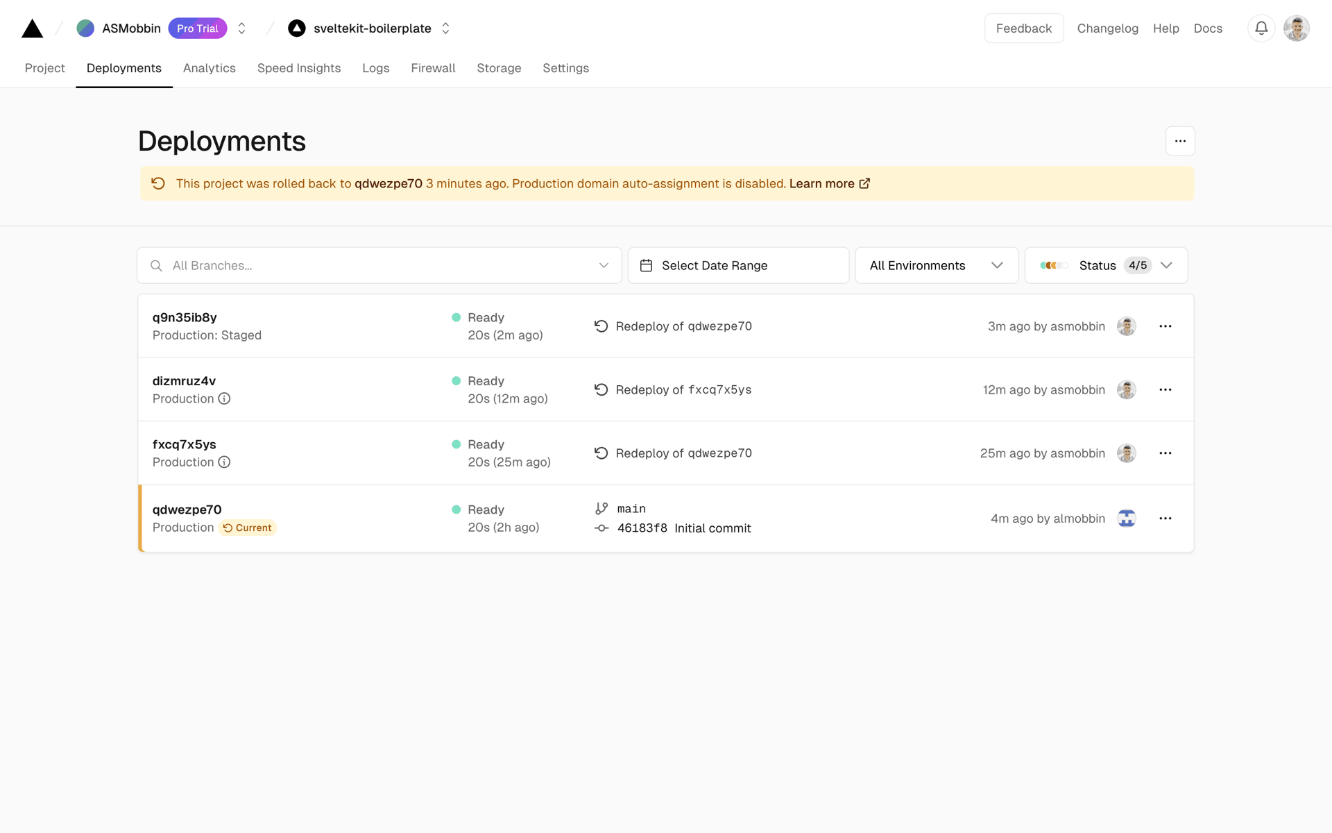Image resolution: width=1332 pixels, height=833 pixels.
Task: Switch to the Analytics tab
Action: 210,68
